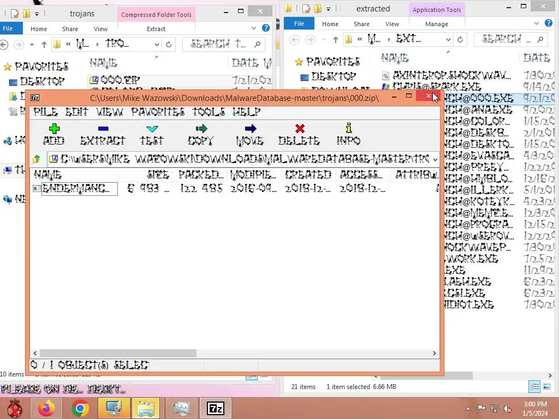The image size is (559, 419).
Task: Select the Copy tool in 7-Zip
Action: 201,134
